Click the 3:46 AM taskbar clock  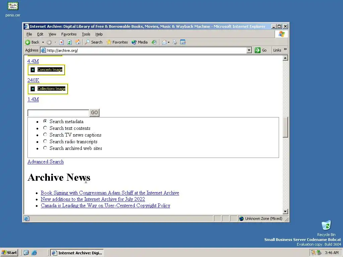pos(332,253)
